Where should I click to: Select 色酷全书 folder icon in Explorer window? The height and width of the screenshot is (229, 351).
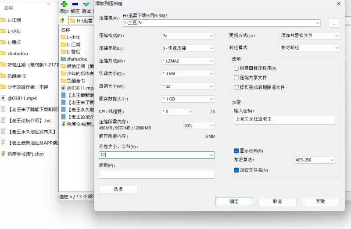3,75
